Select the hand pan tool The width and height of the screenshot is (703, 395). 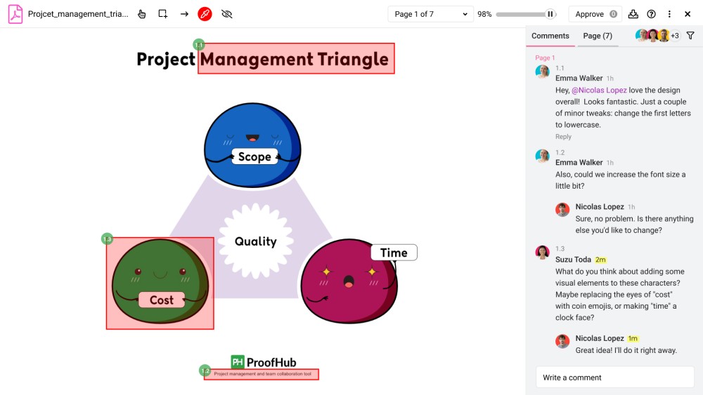coord(142,14)
